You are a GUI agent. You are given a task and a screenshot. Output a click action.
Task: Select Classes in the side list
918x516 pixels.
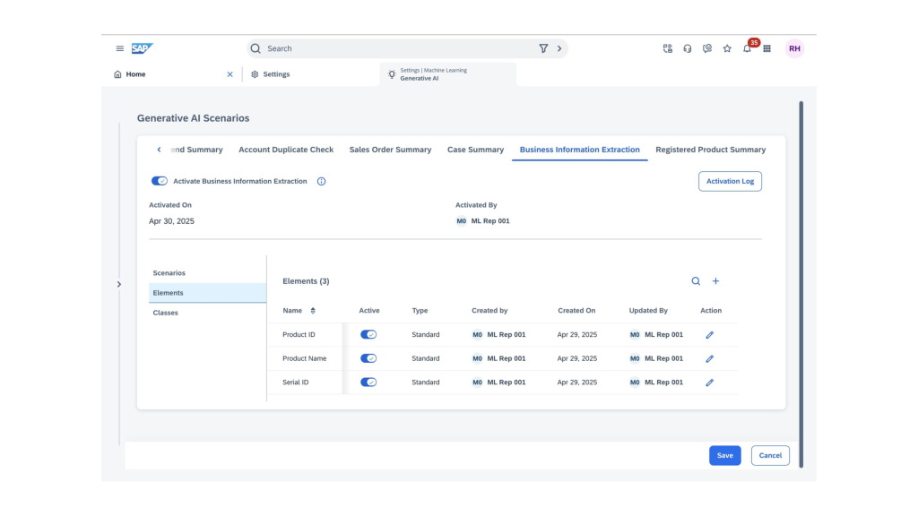(x=166, y=314)
